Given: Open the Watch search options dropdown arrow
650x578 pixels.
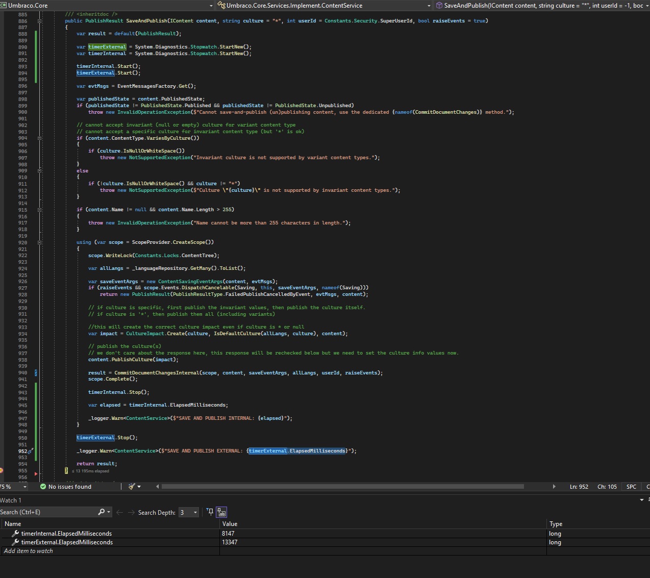Looking at the screenshot, I should [108, 512].
